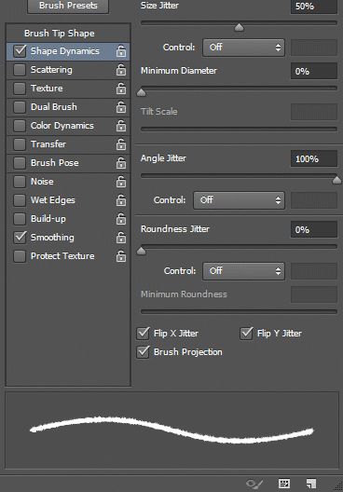Select the Dual Brush section label
The height and width of the screenshot is (492, 343).
[x=54, y=107]
